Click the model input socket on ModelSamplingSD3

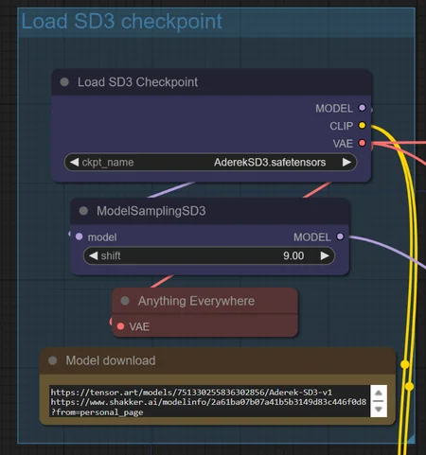click(x=80, y=236)
